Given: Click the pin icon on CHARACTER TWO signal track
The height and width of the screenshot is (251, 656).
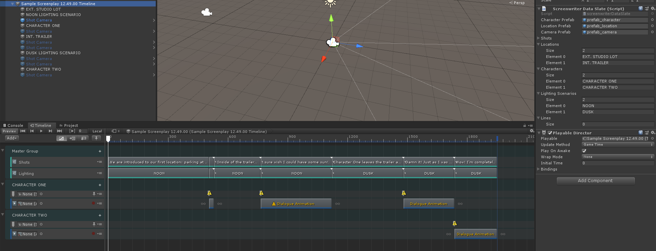Looking at the screenshot, I should pos(94,224).
